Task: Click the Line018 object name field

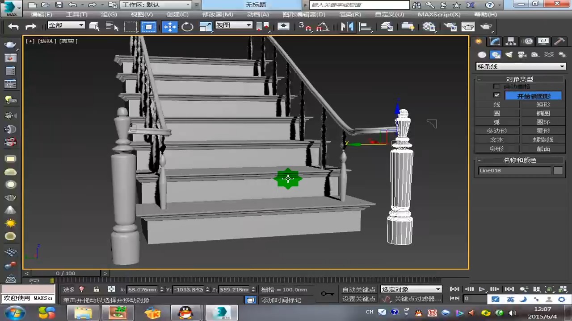Action: [x=514, y=170]
